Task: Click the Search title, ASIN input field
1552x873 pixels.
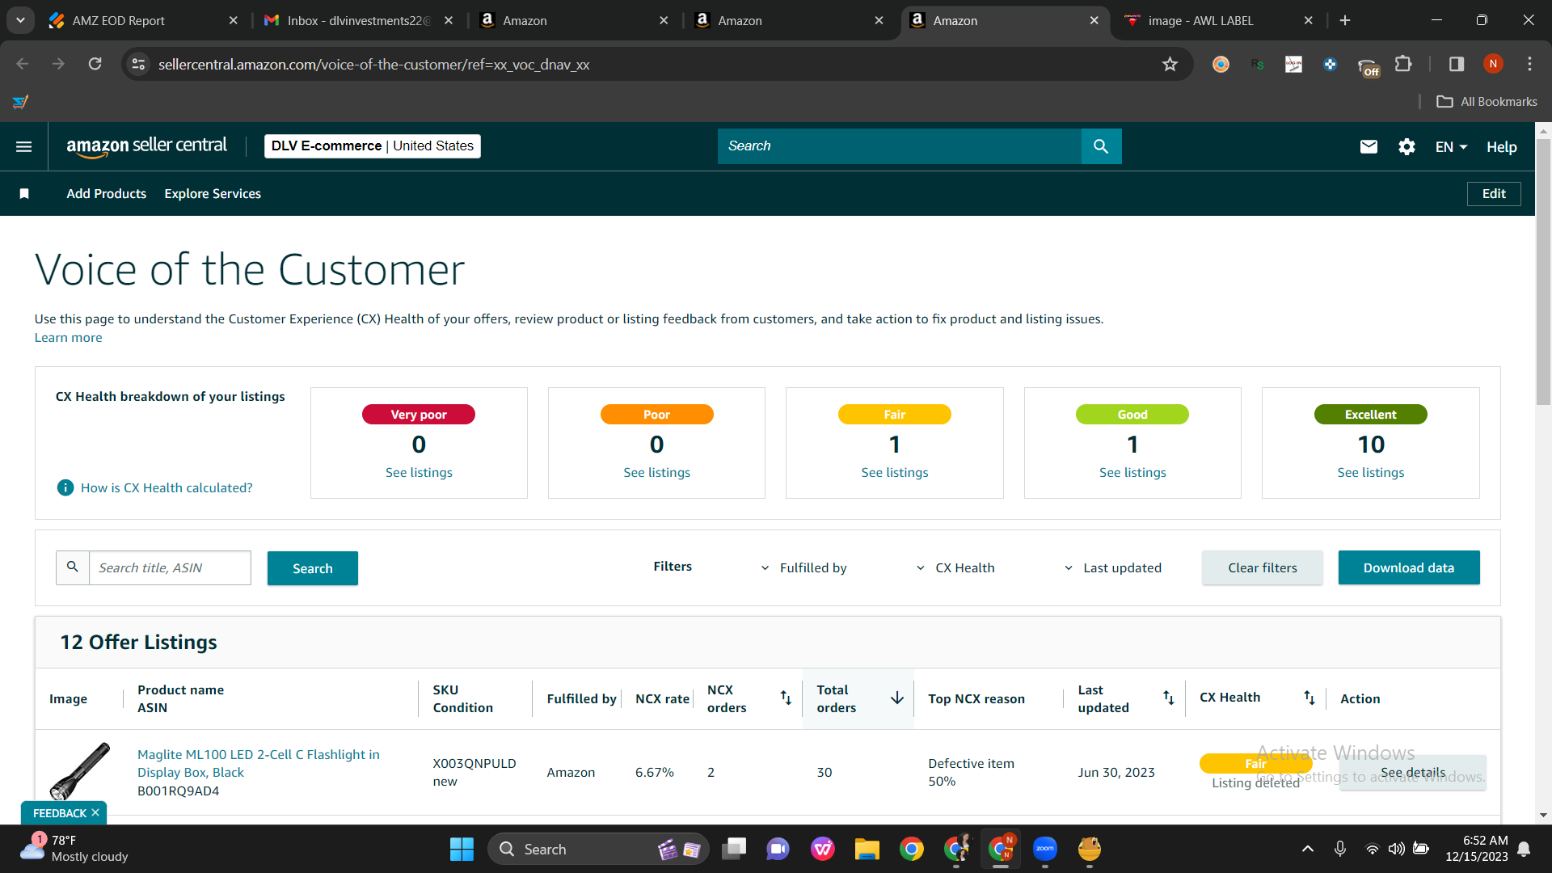Action: coord(170,567)
